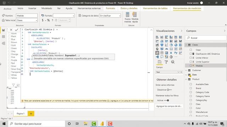
Task: Collapse the Visualizaciones pane arrow
Action: click(182, 31)
